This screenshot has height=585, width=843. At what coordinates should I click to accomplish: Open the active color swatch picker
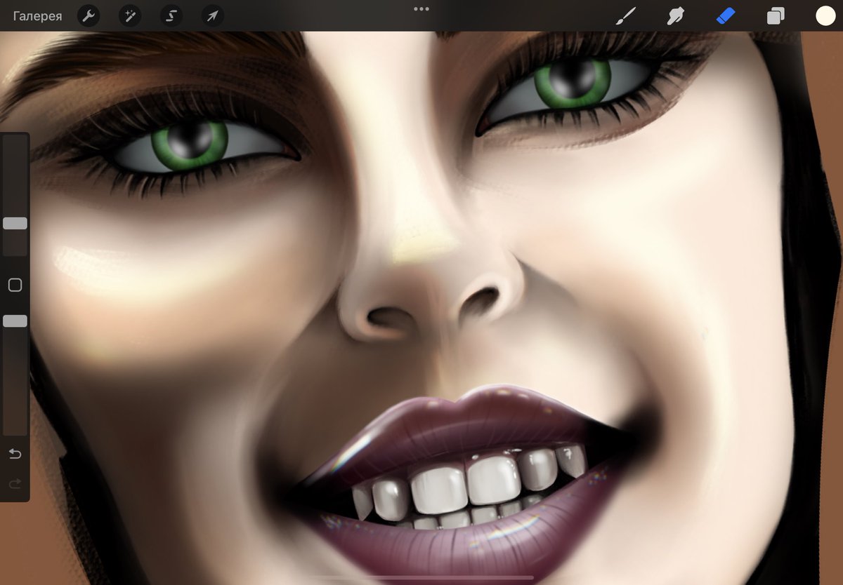point(825,16)
